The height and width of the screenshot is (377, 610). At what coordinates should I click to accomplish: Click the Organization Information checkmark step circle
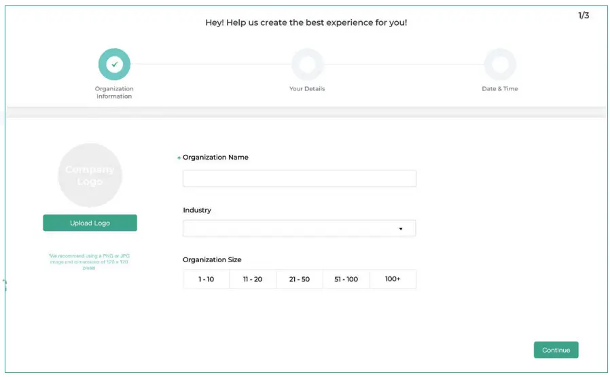click(114, 65)
